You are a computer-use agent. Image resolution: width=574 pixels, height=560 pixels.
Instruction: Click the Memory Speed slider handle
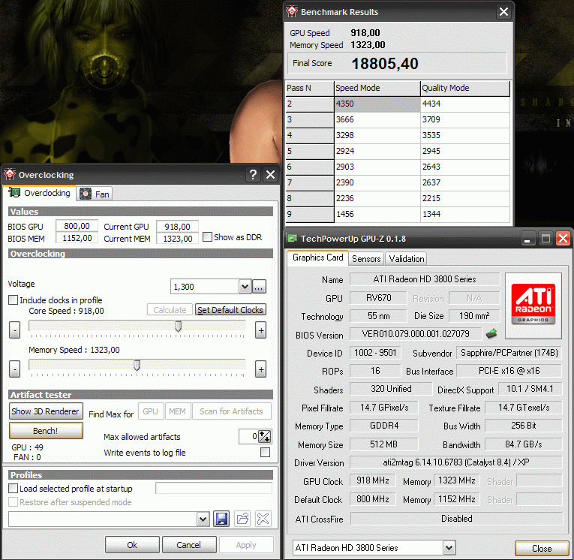tap(137, 365)
